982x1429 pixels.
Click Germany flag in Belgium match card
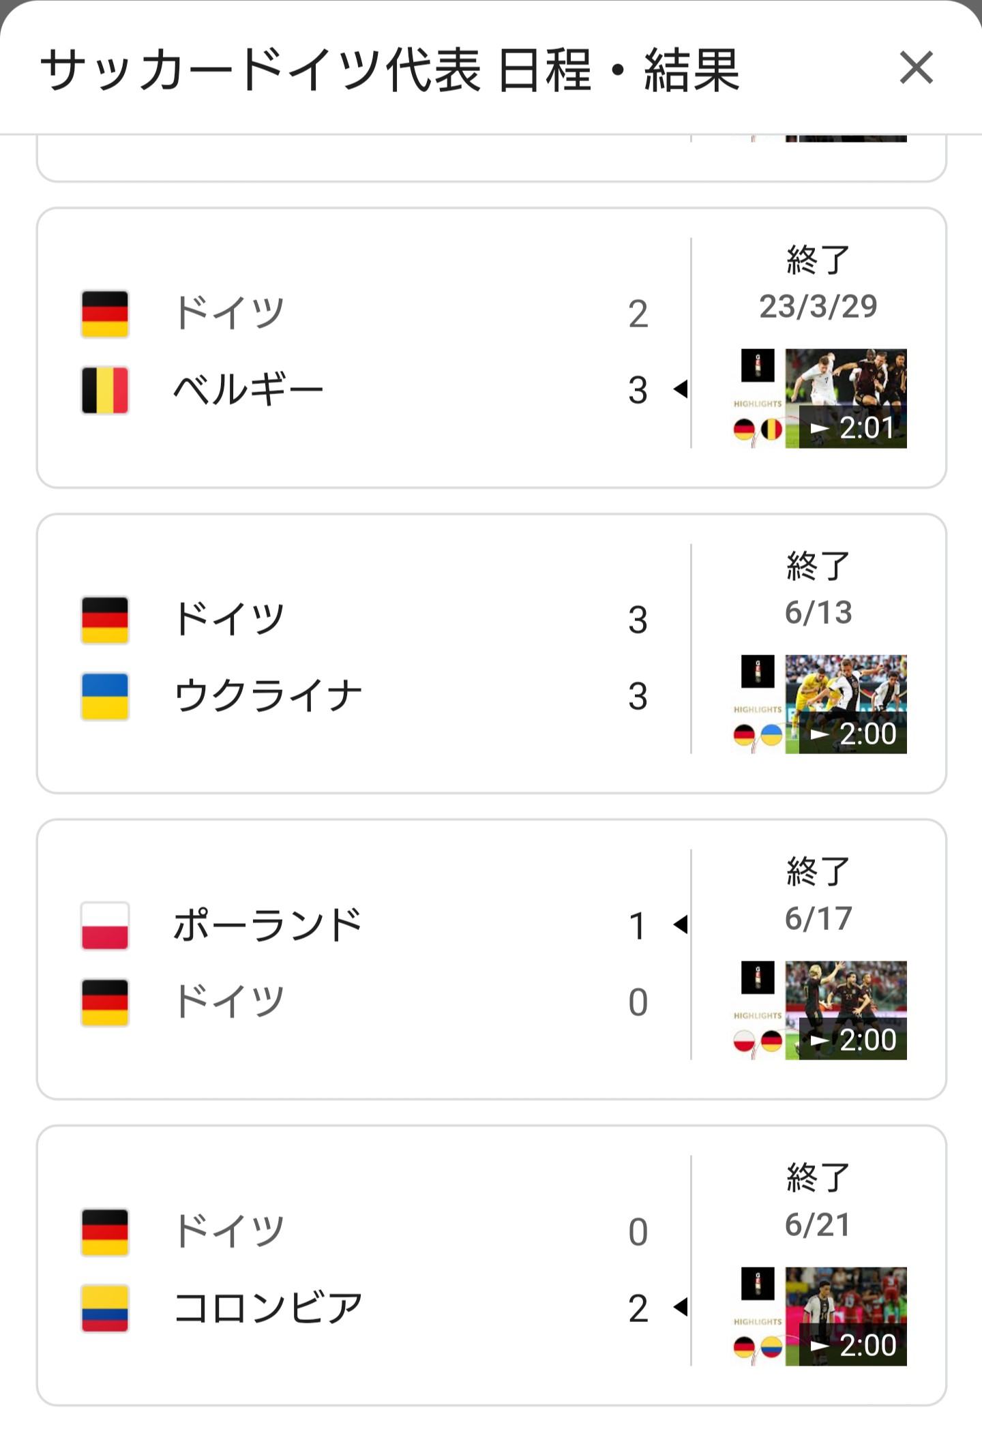pos(105,314)
